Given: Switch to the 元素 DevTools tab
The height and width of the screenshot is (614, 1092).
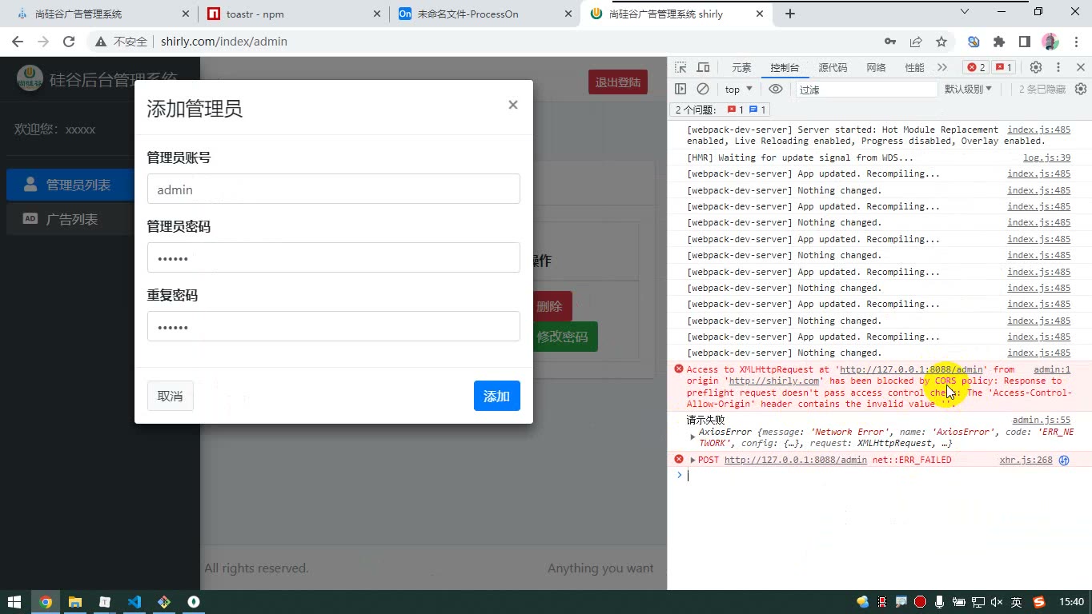Looking at the screenshot, I should (741, 67).
